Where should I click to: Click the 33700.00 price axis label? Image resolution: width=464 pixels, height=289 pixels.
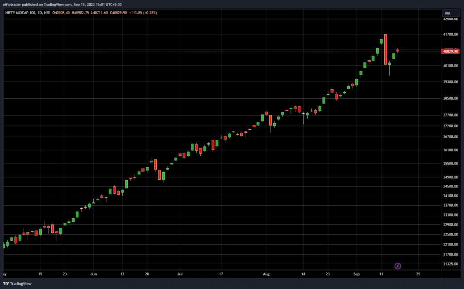pyautogui.click(x=450, y=205)
